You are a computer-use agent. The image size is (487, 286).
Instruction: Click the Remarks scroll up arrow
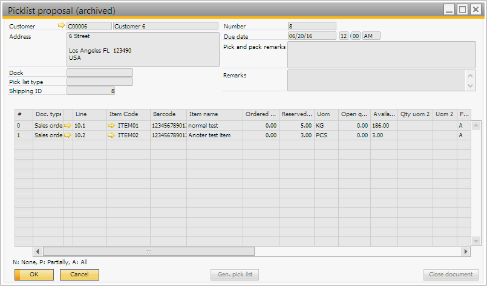471,75
